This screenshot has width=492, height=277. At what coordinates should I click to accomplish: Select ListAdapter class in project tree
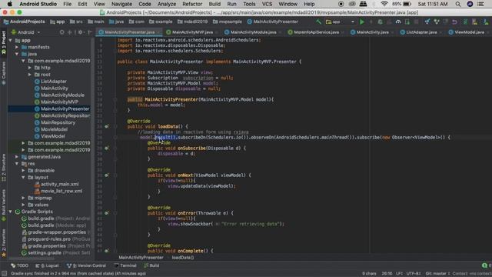(x=54, y=82)
